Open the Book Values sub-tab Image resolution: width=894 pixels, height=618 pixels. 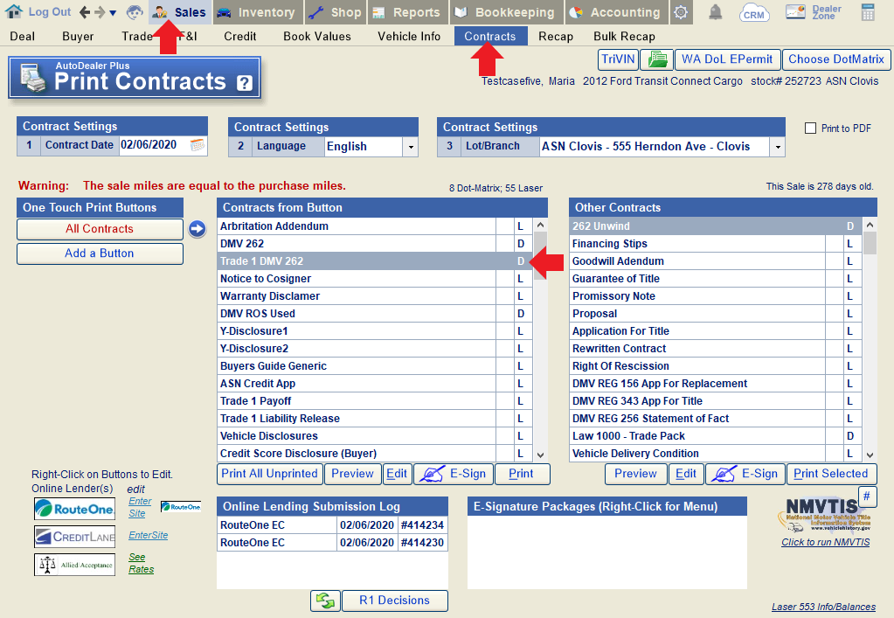click(x=317, y=37)
